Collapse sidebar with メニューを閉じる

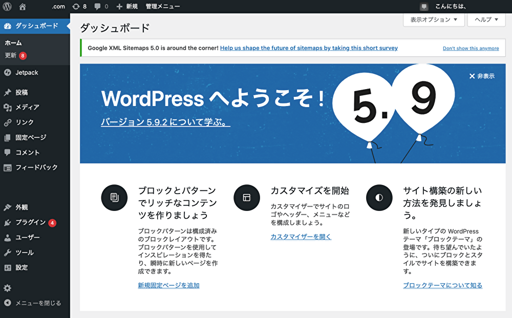click(x=38, y=303)
